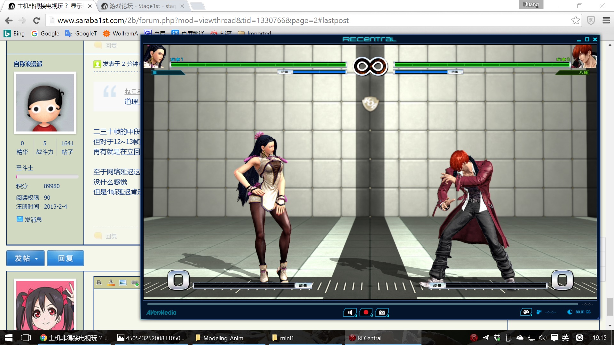Open the 发帖 dropdown arrow
The image size is (614, 345).
pos(36,258)
